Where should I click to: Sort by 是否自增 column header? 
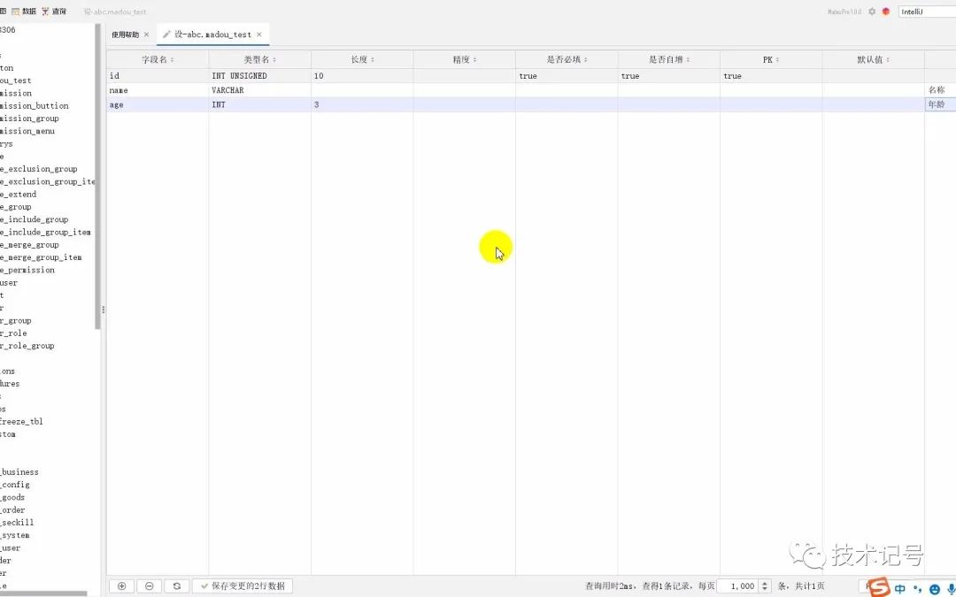(x=669, y=60)
